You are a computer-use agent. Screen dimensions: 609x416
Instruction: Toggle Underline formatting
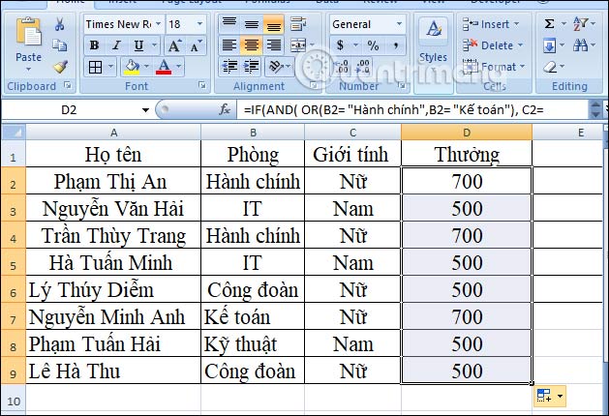pyautogui.click(x=138, y=45)
